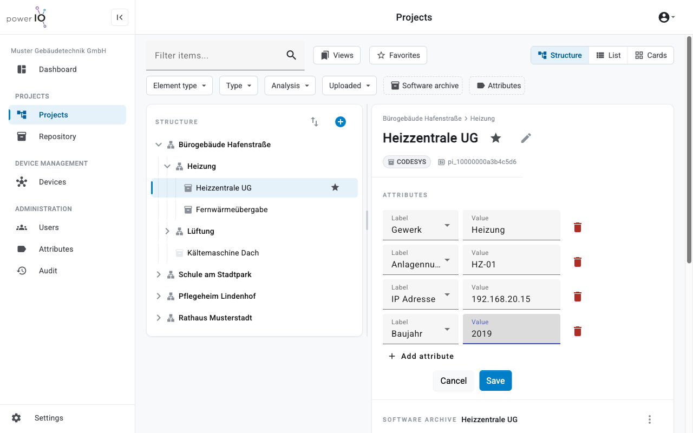Cancel attribute editing
The height and width of the screenshot is (433, 693).
[454, 380]
